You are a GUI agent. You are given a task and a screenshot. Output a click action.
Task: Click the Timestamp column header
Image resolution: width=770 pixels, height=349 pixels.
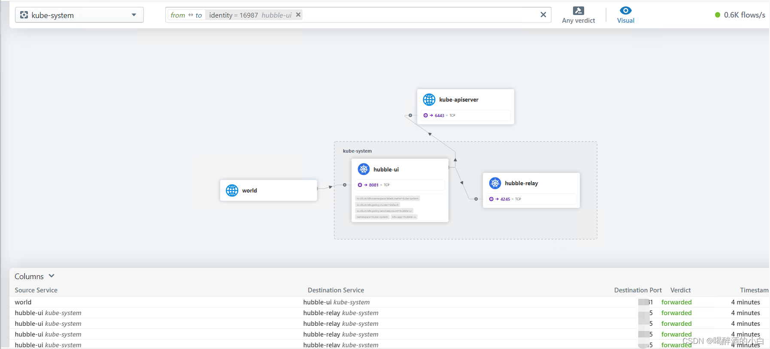tap(754, 290)
